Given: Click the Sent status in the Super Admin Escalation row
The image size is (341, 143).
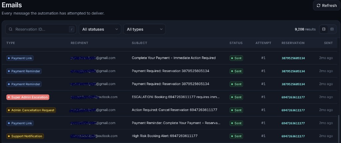Looking at the screenshot, I should (x=236, y=97).
